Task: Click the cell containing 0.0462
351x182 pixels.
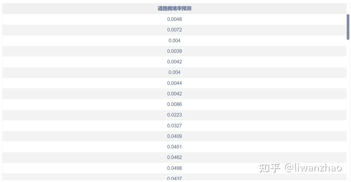Action: click(174, 158)
